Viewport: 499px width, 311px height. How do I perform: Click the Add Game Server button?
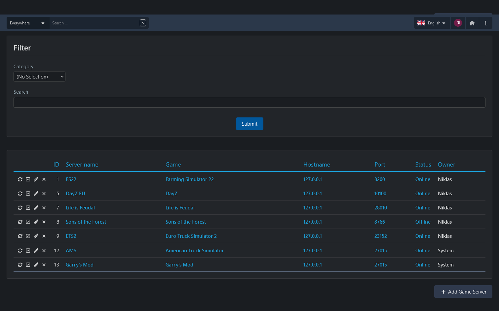[463, 292]
